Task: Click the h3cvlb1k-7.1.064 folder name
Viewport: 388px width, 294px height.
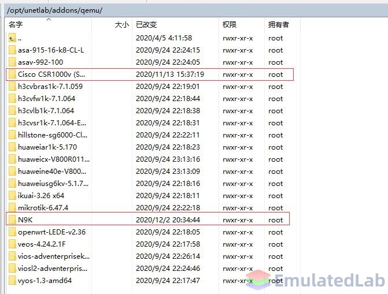Action: (46, 111)
